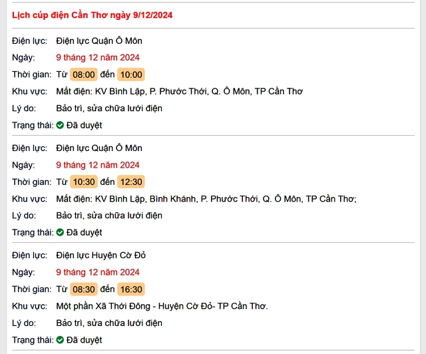
Task: Click first Đã duyệt status text
Action: (85, 125)
